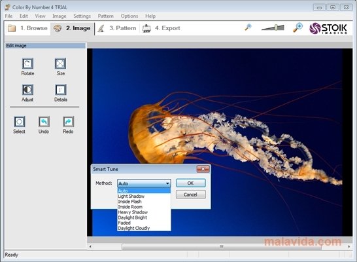This screenshot has height=262, width=357.
Task: Expand the Method dropdown arrow
Action: [167, 183]
